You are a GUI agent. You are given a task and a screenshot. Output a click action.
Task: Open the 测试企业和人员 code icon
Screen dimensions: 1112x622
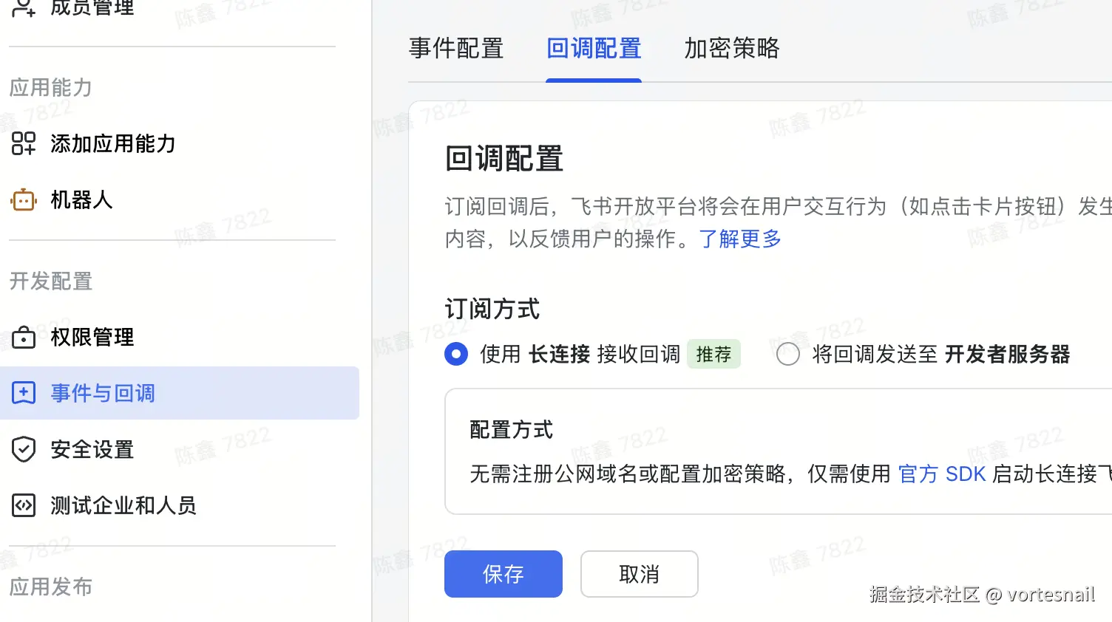(x=23, y=505)
